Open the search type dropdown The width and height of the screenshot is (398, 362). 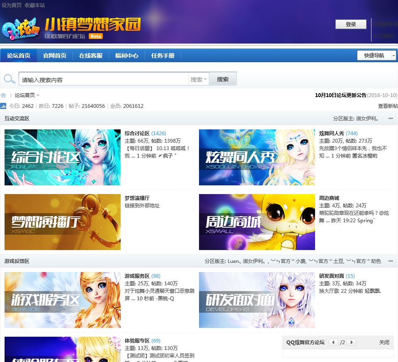point(199,80)
